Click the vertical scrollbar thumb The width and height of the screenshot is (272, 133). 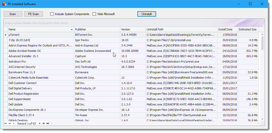[262, 43]
